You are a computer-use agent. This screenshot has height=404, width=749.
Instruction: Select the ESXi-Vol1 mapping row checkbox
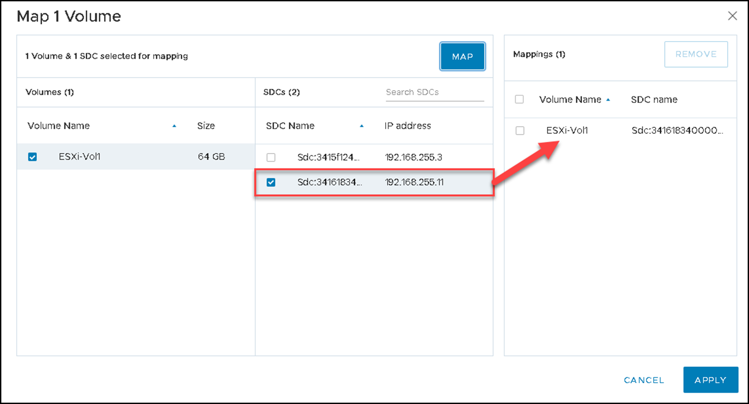coord(520,131)
